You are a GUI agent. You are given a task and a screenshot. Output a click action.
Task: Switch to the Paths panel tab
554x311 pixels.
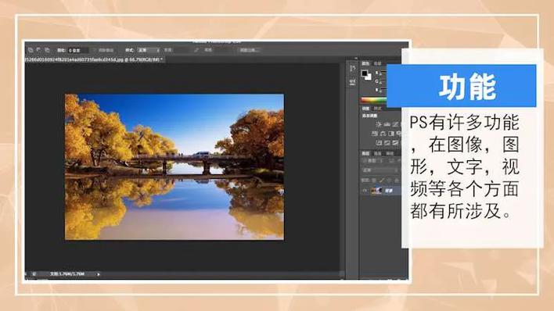pyautogui.click(x=390, y=154)
